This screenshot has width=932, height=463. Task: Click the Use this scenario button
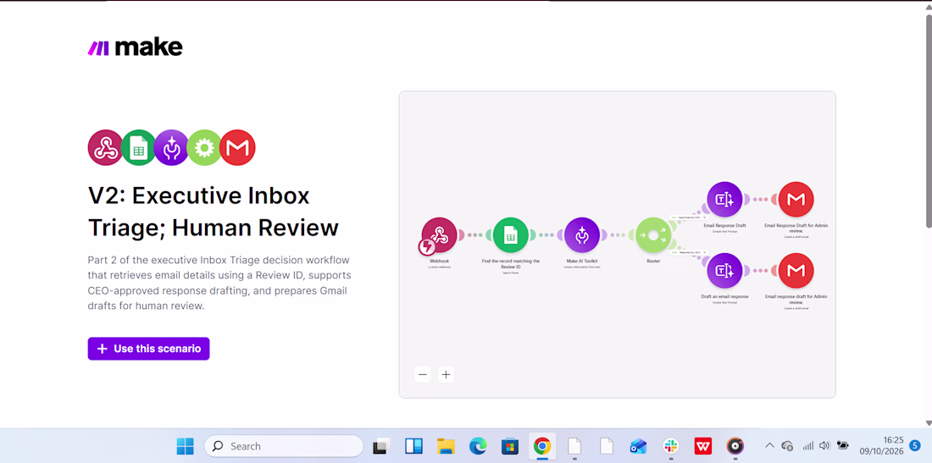(148, 349)
